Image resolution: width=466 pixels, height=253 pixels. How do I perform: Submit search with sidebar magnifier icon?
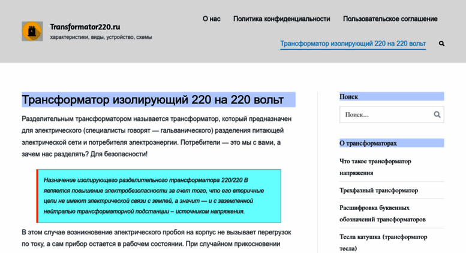tap(437, 114)
